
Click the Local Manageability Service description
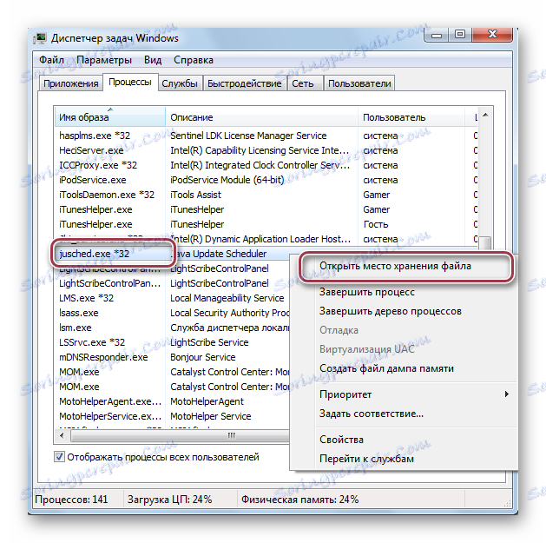227,298
